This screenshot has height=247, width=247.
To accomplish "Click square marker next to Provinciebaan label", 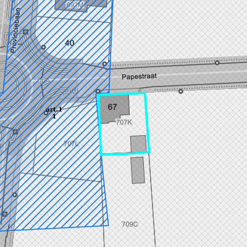I will pyautogui.click(x=25, y=31).
